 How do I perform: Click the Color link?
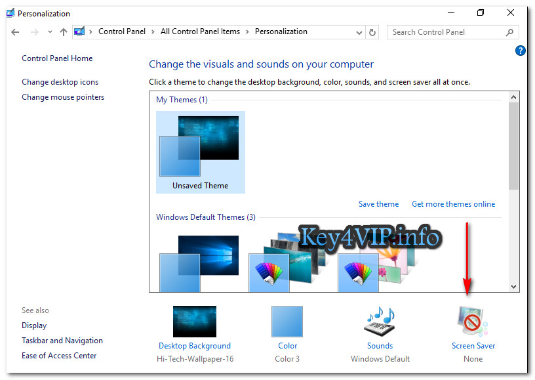pos(287,345)
